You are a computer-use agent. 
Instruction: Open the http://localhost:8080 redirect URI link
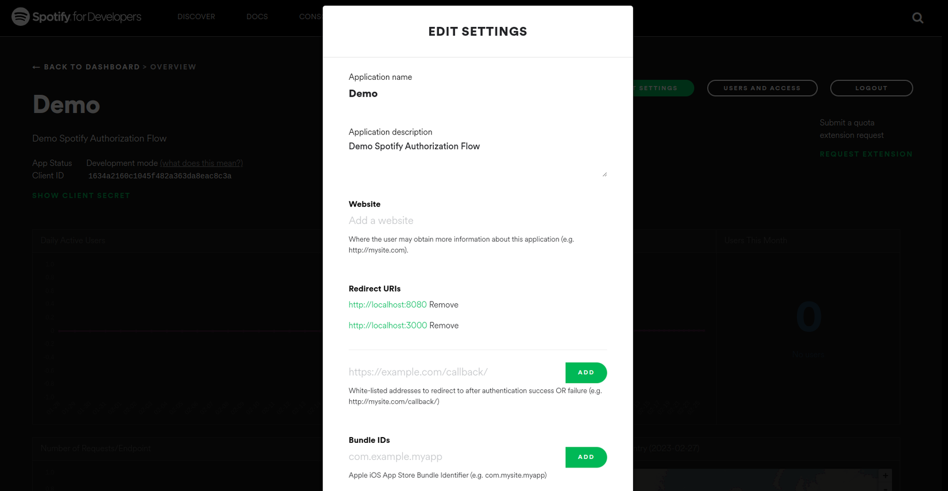[388, 304]
